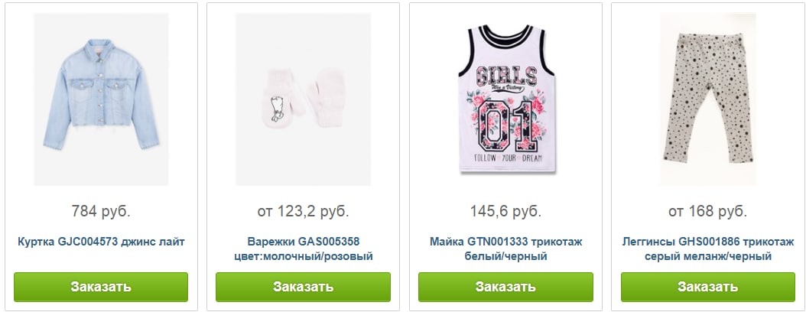Open link Леггинсы GHS001886 серый меланж/черный

click(708, 249)
